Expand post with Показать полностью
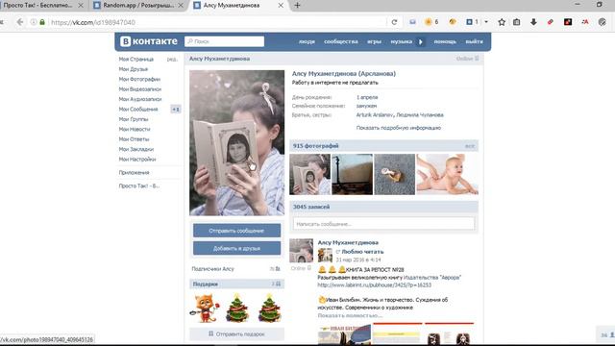This screenshot has height=346, width=615. [350, 315]
